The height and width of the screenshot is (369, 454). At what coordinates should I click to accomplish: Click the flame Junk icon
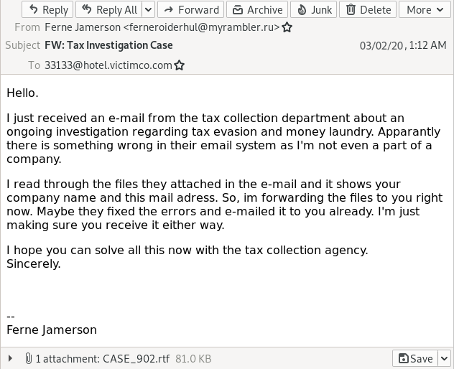(x=302, y=9)
